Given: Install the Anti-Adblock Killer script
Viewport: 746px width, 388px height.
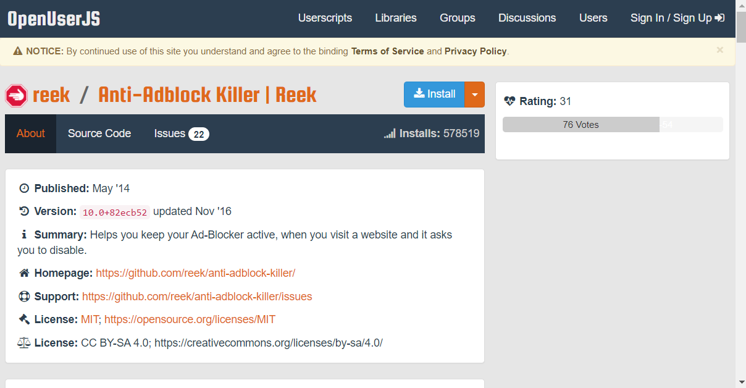Looking at the screenshot, I should tap(434, 95).
